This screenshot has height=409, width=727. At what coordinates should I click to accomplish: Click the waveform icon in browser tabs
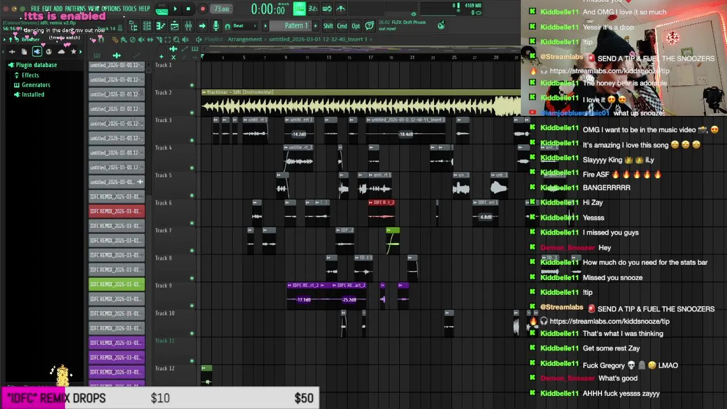tap(12, 52)
